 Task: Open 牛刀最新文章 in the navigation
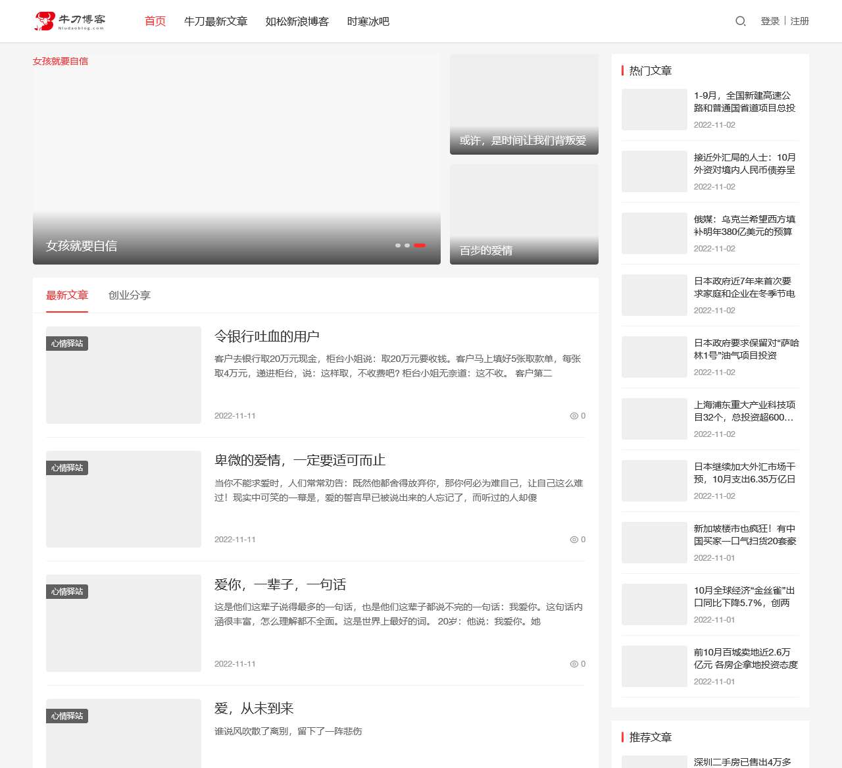click(x=216, y=21)
